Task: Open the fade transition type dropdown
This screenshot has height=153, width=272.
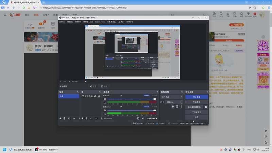Action: (x=172, y=97)
